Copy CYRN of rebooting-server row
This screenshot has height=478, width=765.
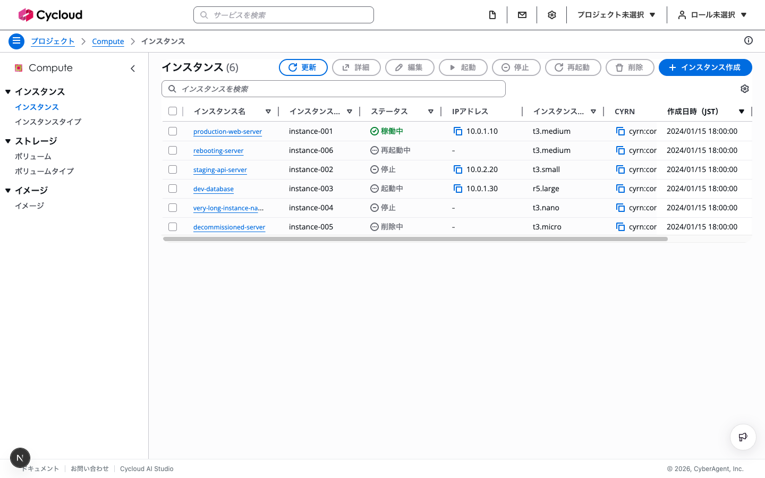pos(620,150)
